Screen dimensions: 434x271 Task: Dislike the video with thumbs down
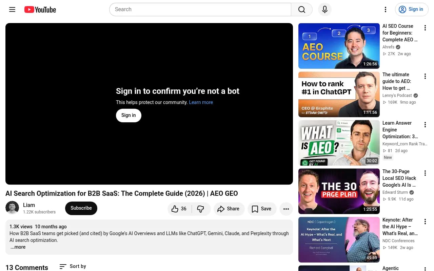tap(201, 209)
